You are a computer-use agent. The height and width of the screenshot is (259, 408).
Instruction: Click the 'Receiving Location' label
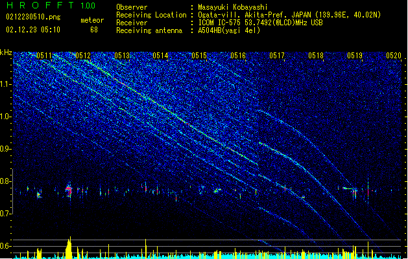[151, 15]
